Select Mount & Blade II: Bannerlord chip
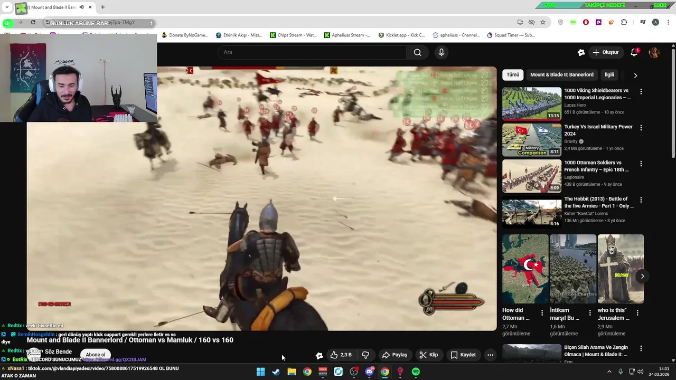Screen dimensions: 676x380 (562, 74)
